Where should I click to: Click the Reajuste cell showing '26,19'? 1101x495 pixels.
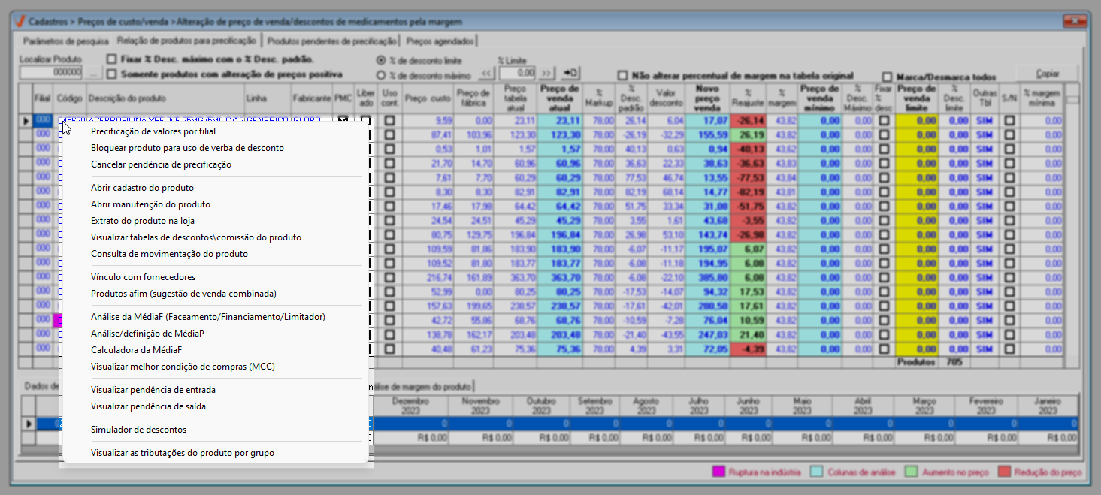(x=749, y=134)
